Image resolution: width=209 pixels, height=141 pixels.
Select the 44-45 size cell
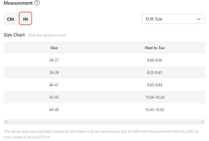(54, 109)
